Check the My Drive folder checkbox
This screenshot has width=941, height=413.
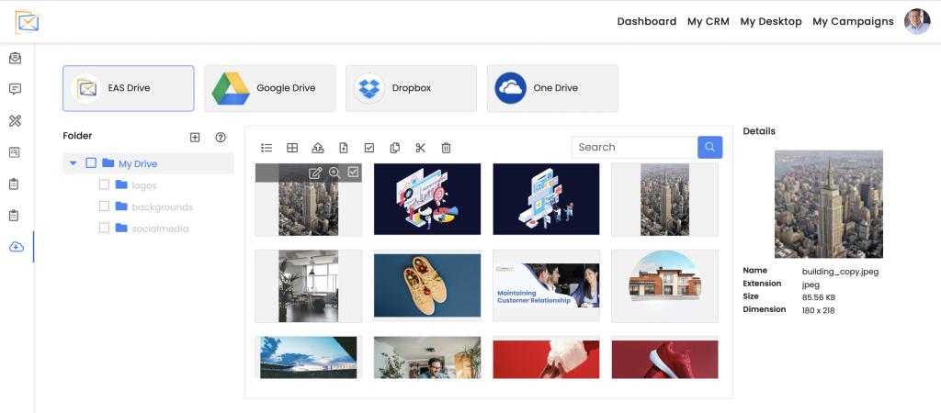coord(91,163)
